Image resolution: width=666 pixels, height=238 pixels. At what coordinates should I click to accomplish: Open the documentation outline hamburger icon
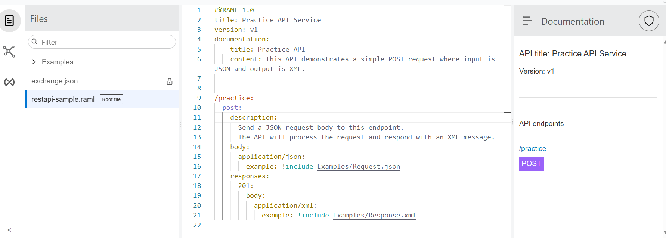[x=527, y=21]
